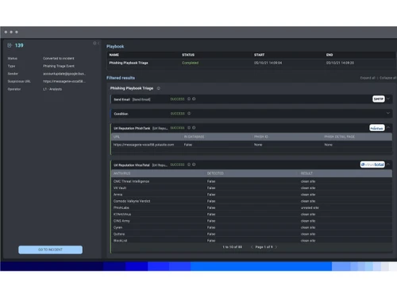This screenshot has width=397, height=298.
Task: Click the STATUS column header
Action: tap(188, 55)
